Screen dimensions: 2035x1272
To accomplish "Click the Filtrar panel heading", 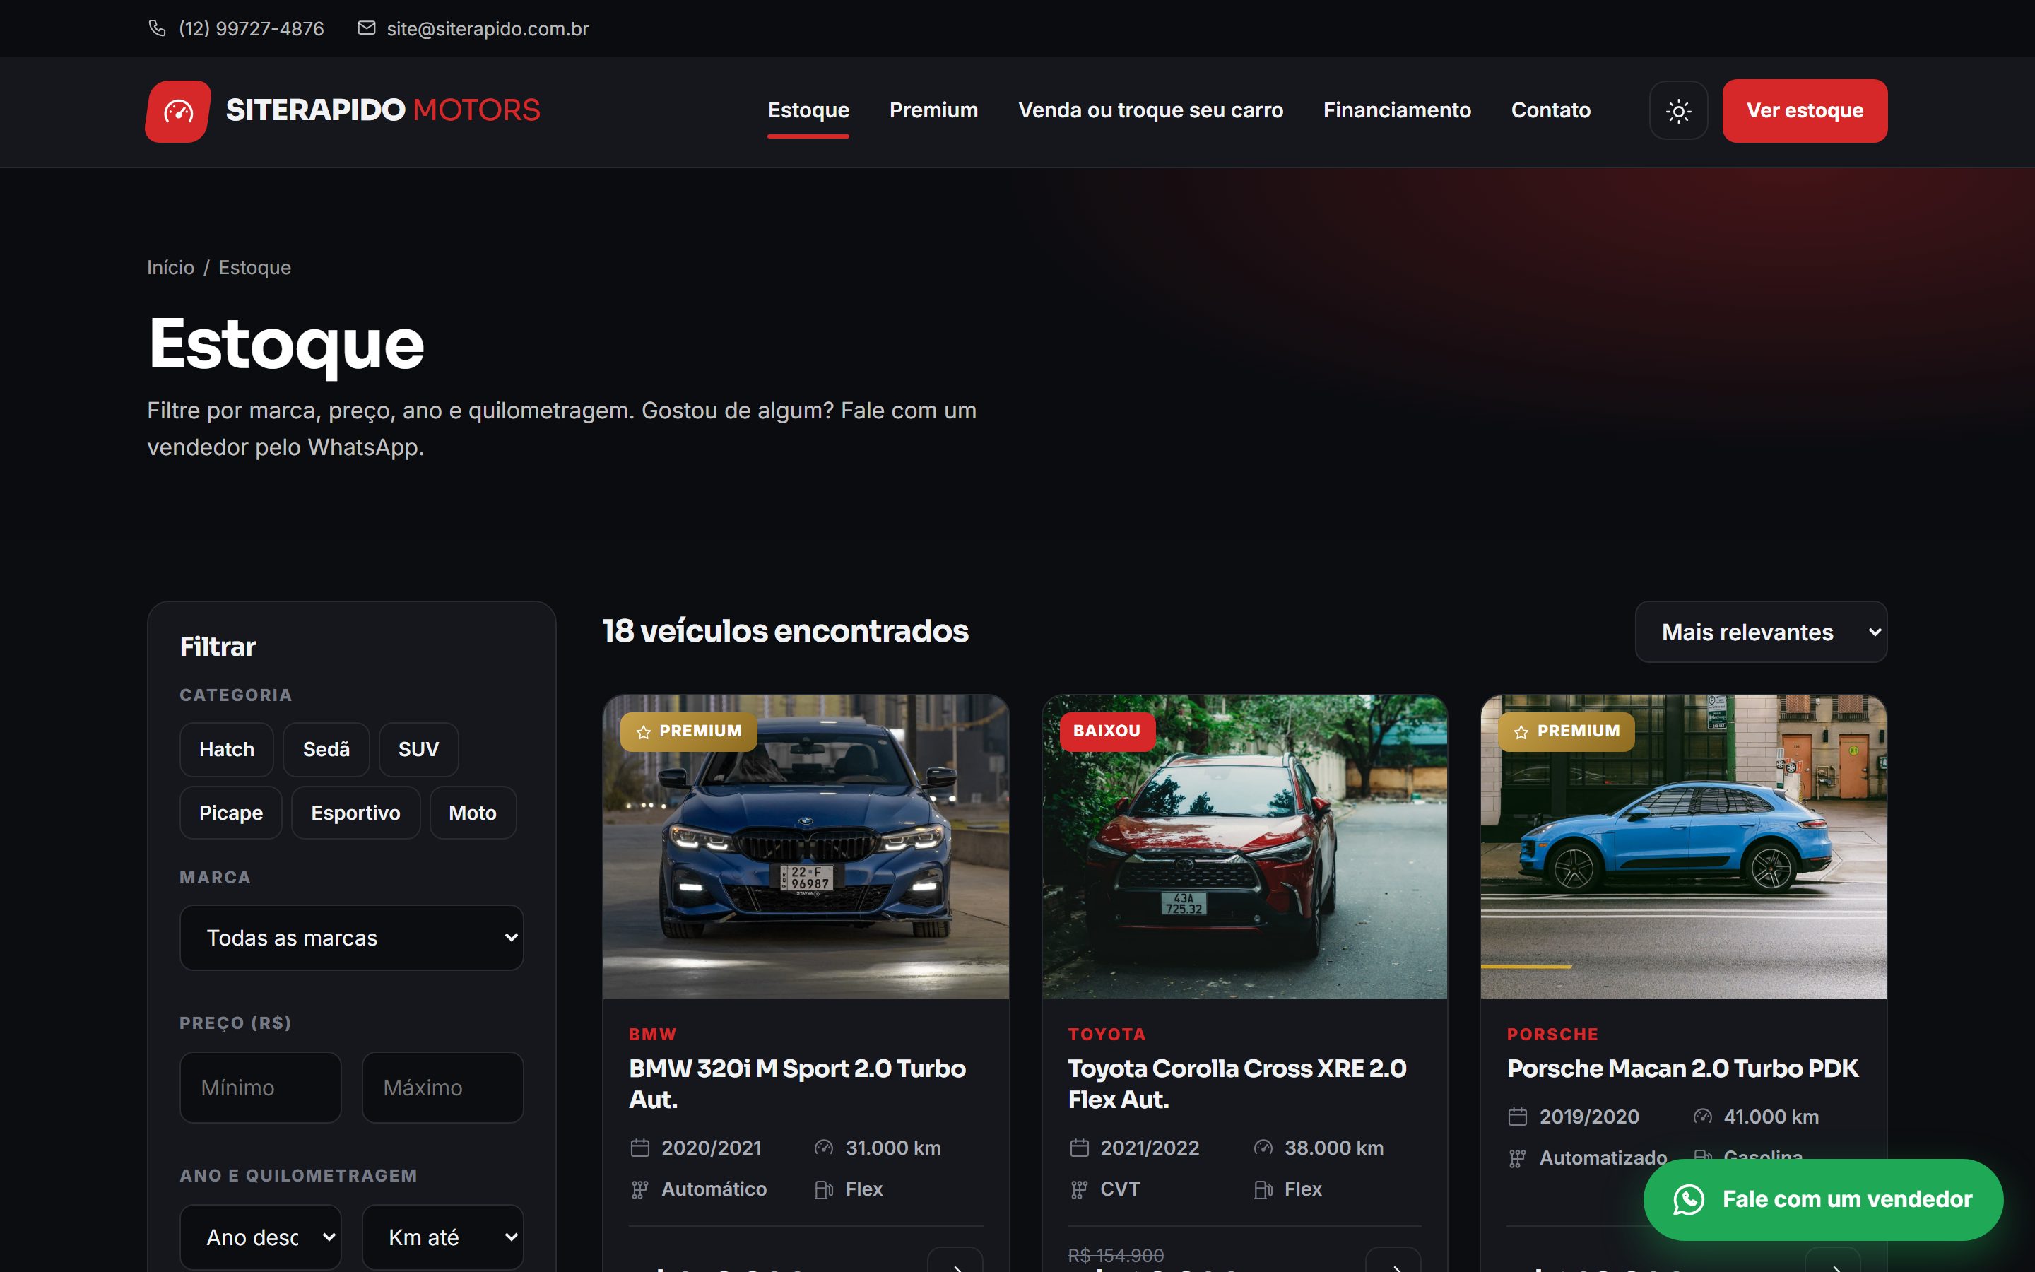I will pyautogui.click(x=218, y=647).
